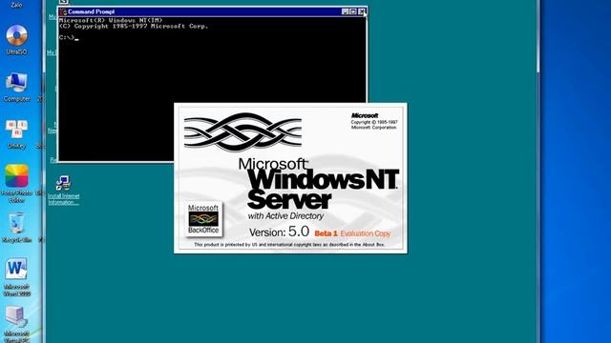
Task: Launch the Microsoft Word shortcut
Action: pyautogui.click(x=17, y=276)
